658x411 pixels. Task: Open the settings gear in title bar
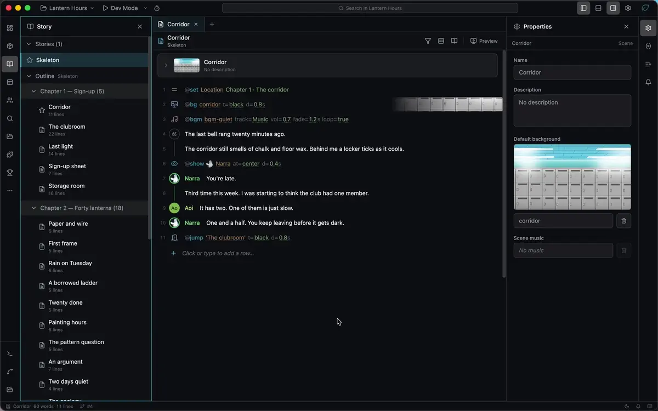(x=628, y=8)
